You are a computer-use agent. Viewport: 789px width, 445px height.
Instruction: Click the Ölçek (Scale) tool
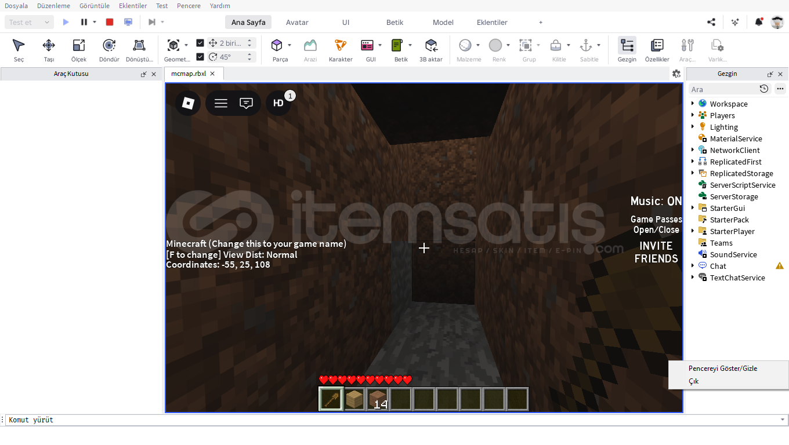click(79, 50)
